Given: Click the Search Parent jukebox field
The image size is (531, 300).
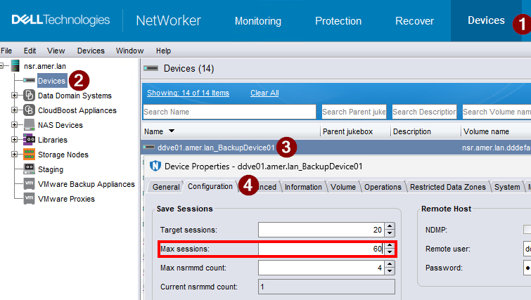Looking at the screenshot, I should point(354,112).
